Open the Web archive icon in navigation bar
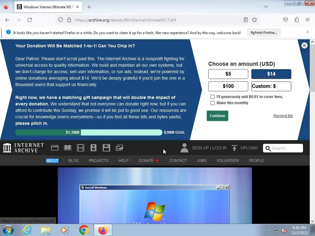315x236 pixels. pyautogui.click(x=55, y=148)
